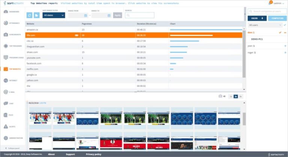
Task: Open the Screenshots camera icon
Action: click(x=6, y=34)
